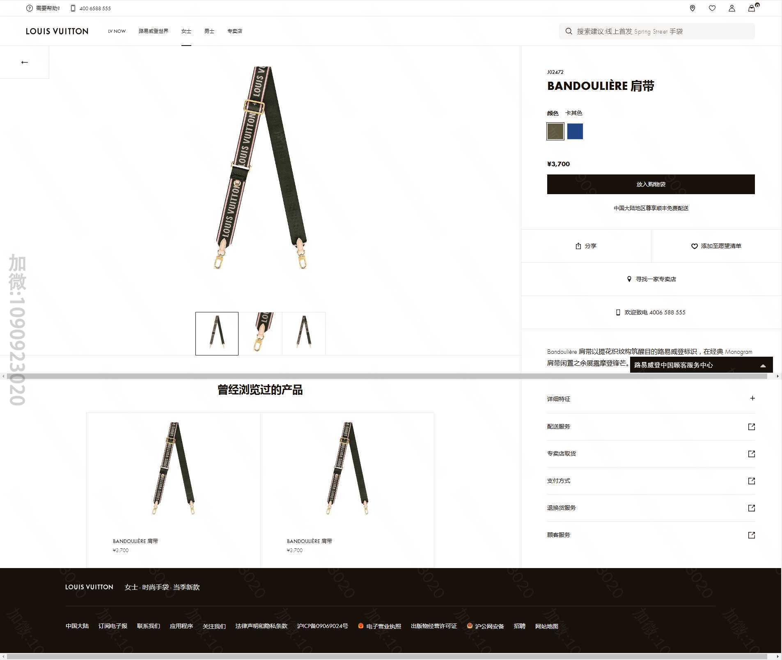782x660 pixels.
Task: Click 关注我们 footer link
Action: coord(214,626)
